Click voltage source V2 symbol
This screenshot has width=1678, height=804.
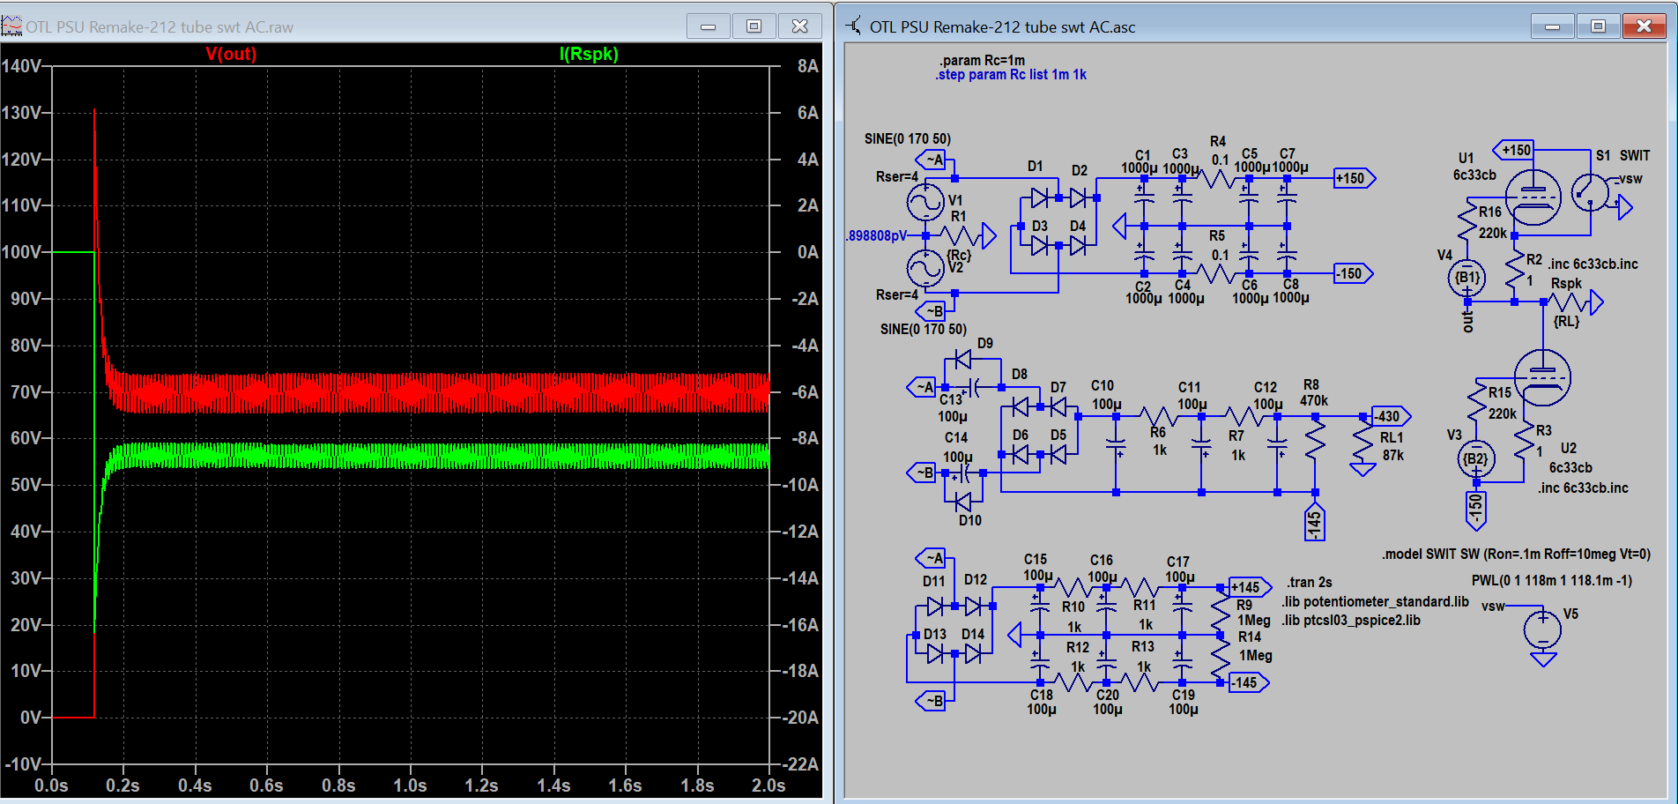pos(925,268)
